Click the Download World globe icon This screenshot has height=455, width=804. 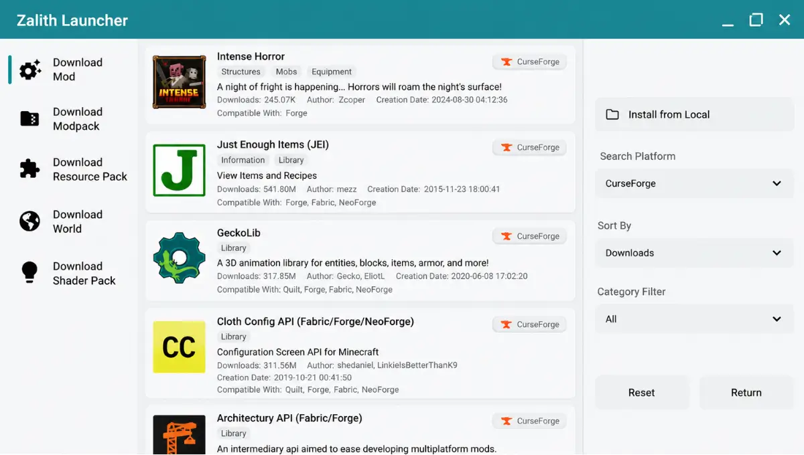(x=29, y=221)
